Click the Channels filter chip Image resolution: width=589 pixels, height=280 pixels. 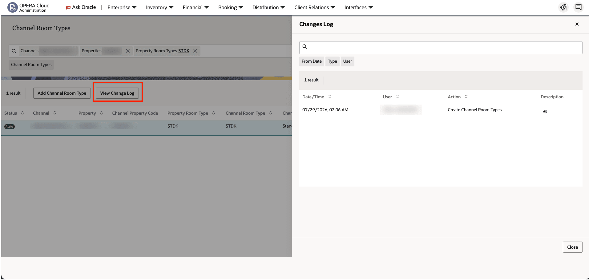(48, 51)
